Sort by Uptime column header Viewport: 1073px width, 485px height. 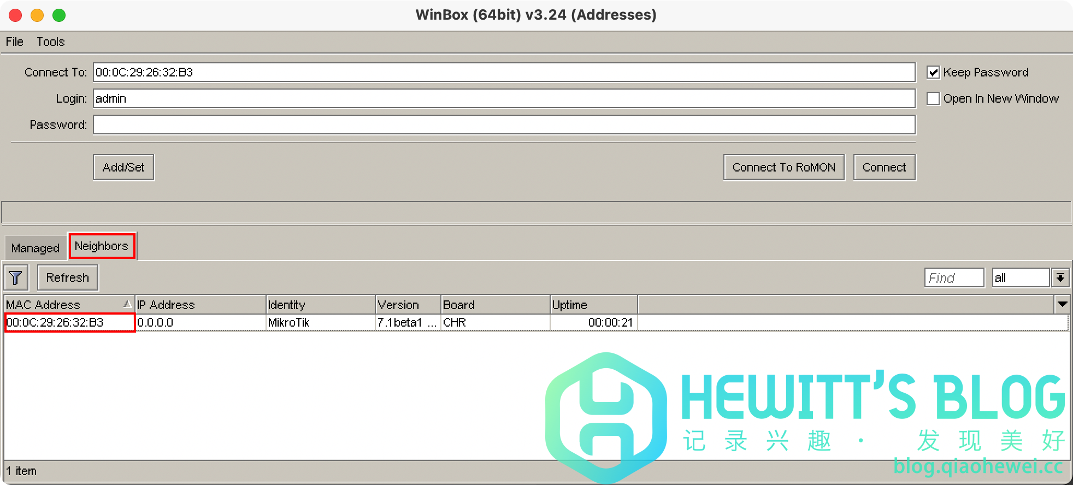coord(594,304)
